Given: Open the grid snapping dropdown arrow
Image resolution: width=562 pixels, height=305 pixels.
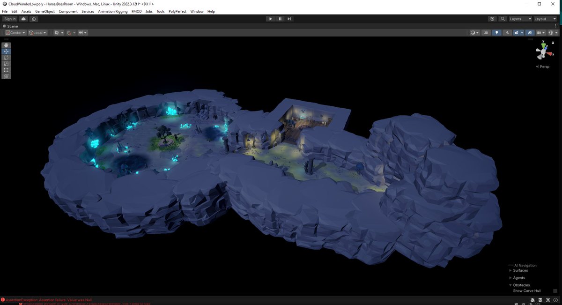Looking at the screenshot, I should pos(62,33).
